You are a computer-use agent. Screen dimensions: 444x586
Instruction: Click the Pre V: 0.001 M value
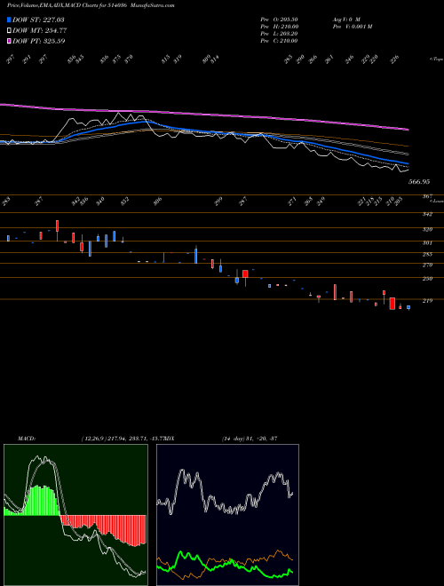352,27
